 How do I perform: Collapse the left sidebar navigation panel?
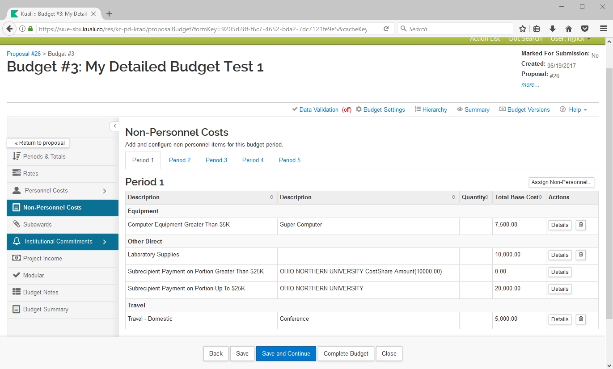[114, 126]
